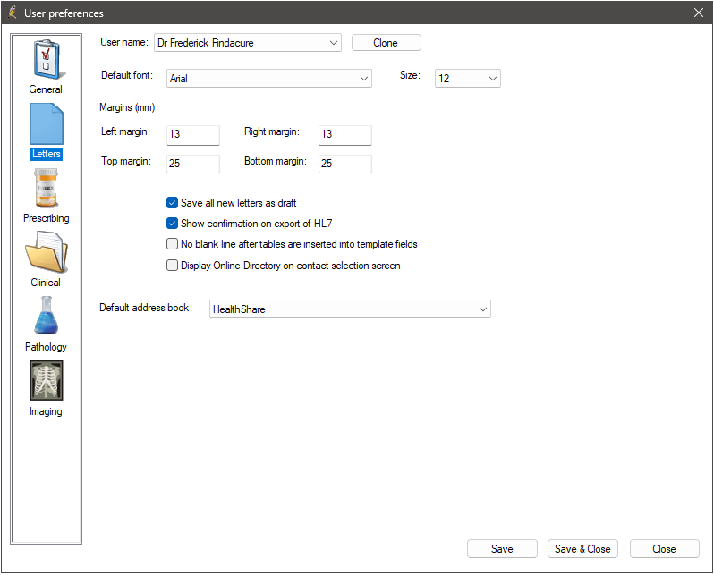Open the User name dropdown
The height and width of the screenshot is (575, 714).
[x=248, y=43]
